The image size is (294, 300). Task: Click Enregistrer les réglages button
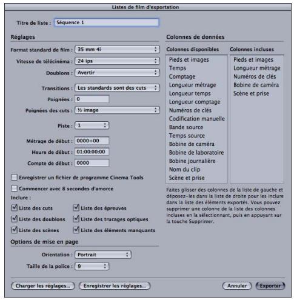pos(115,286)
